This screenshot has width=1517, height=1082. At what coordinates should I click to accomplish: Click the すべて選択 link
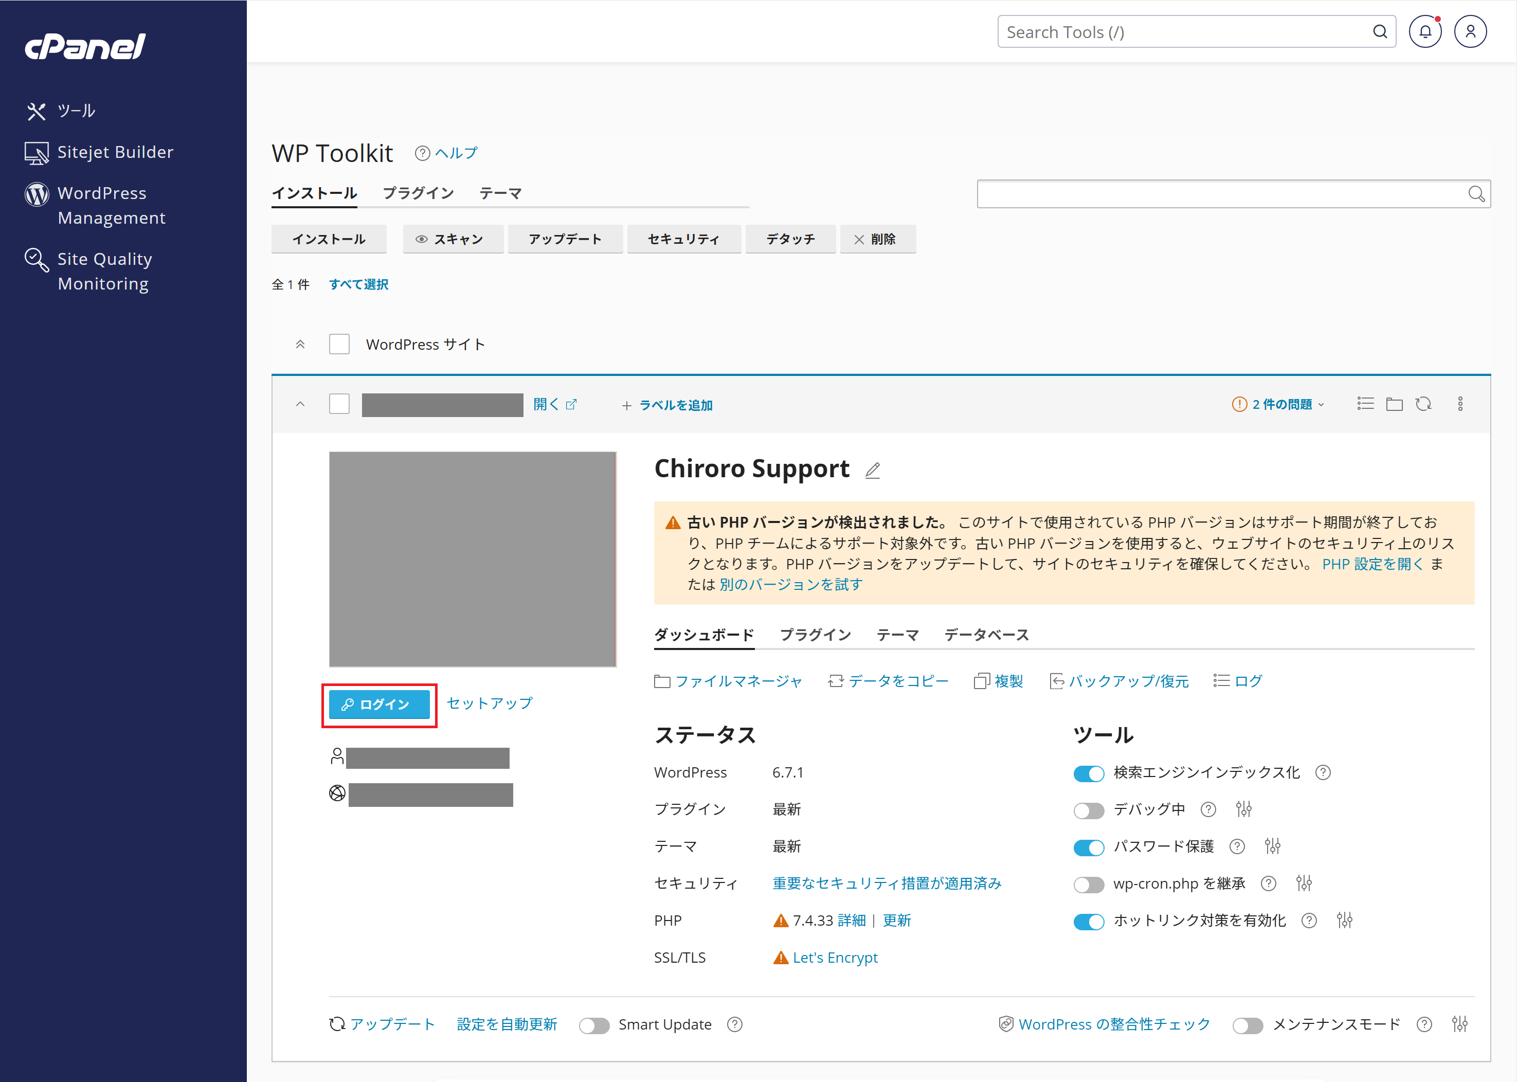(x=358, y=284)
